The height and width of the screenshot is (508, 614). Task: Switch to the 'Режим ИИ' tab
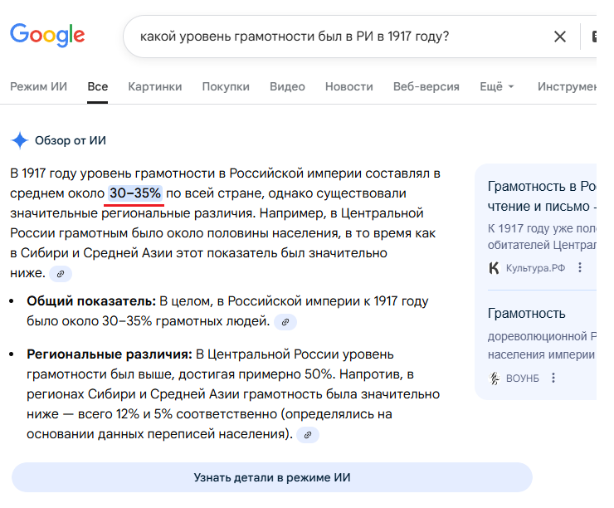[x=38, y=86]
